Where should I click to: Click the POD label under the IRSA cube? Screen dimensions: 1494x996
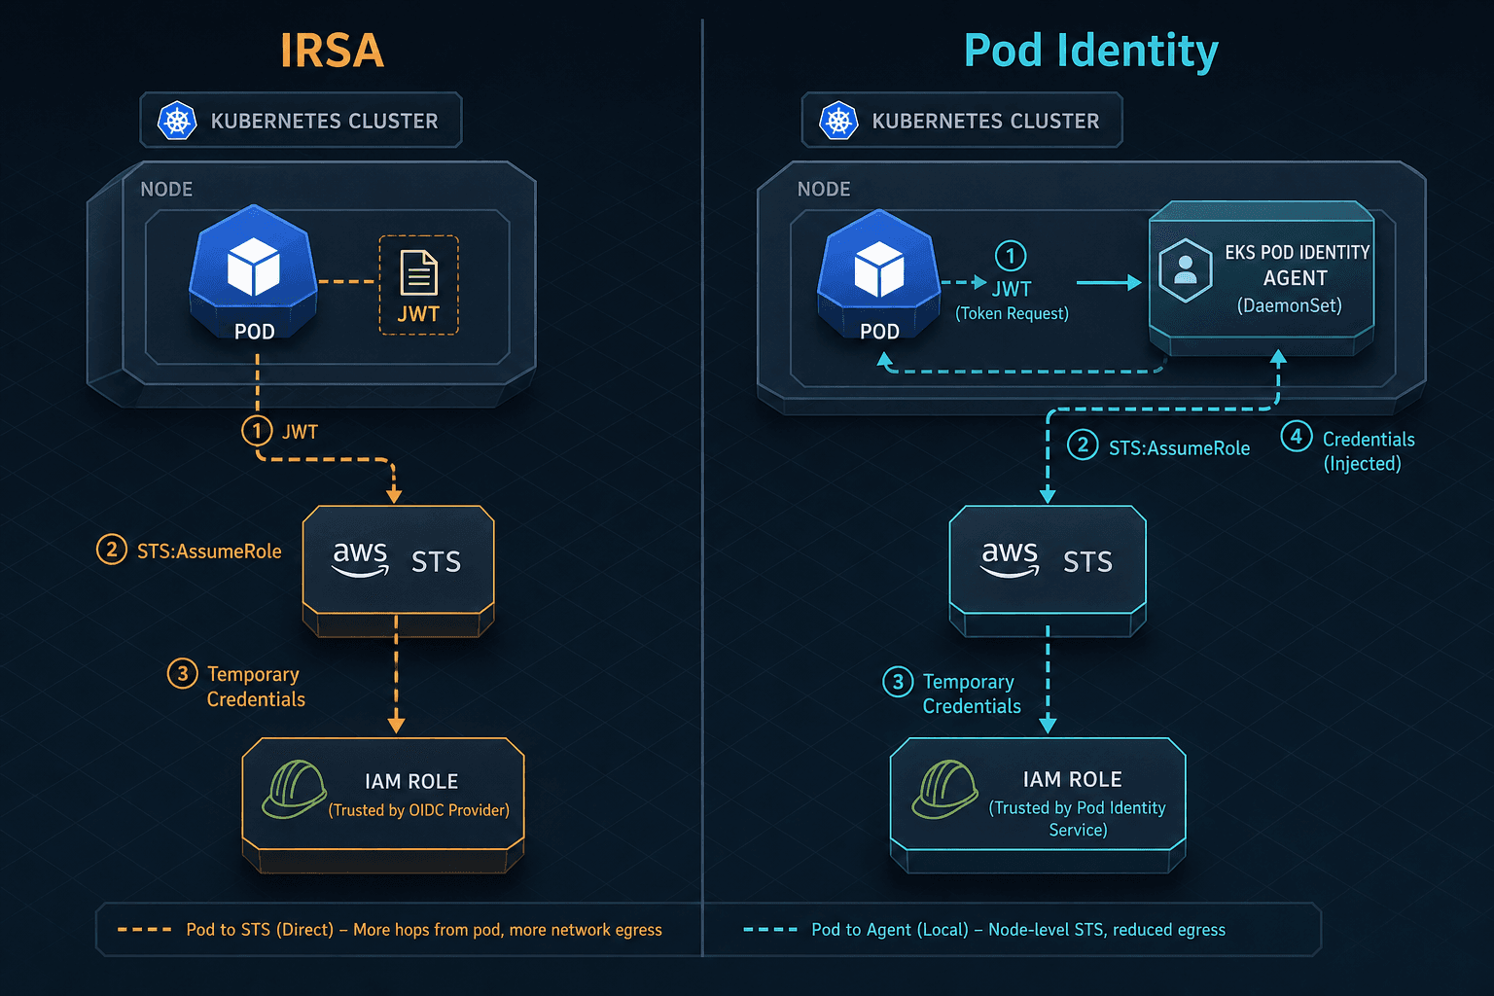point(255,332)
